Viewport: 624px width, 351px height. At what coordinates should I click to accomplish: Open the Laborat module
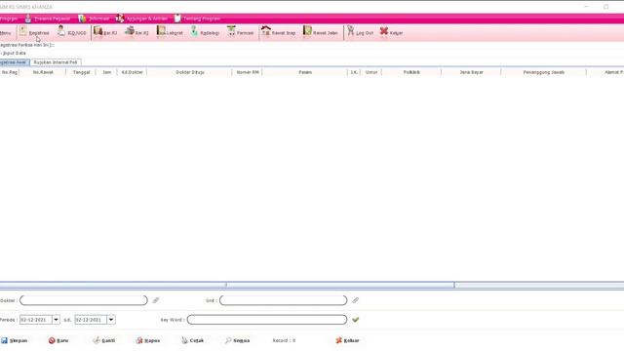(x=170, y=32)
